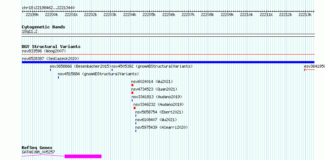The image size is (325, 160).
Task: Click the blue nsv4515884 variant marker
Action: [x=58, y=77]
